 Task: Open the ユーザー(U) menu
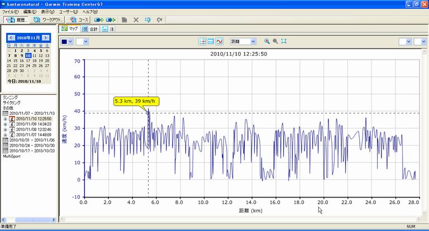[68, 12]
